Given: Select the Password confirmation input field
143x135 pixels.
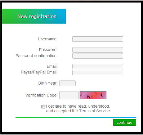Looking at the screenshot, I should tap(98, 56).
